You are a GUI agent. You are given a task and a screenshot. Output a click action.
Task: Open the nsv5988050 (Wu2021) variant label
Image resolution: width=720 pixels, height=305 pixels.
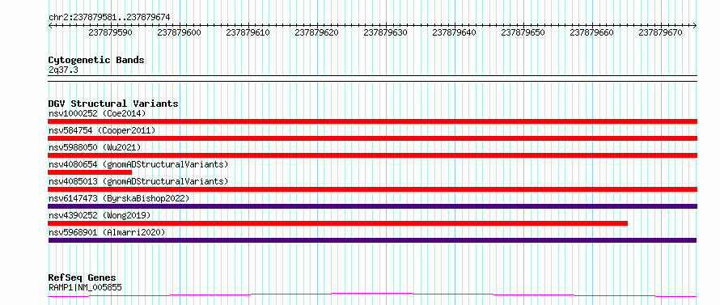point(95,147)
